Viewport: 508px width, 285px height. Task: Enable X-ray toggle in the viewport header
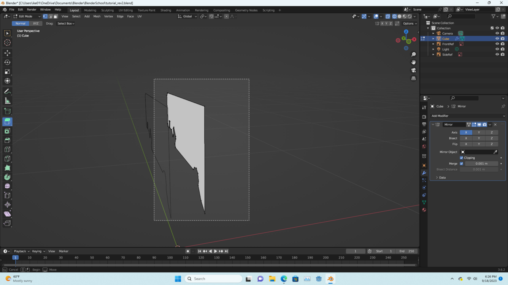(388, 16)
